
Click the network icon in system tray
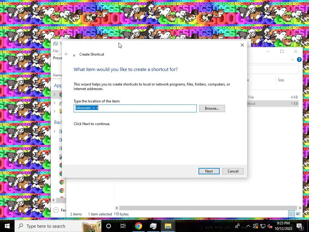tap(263, 226)
